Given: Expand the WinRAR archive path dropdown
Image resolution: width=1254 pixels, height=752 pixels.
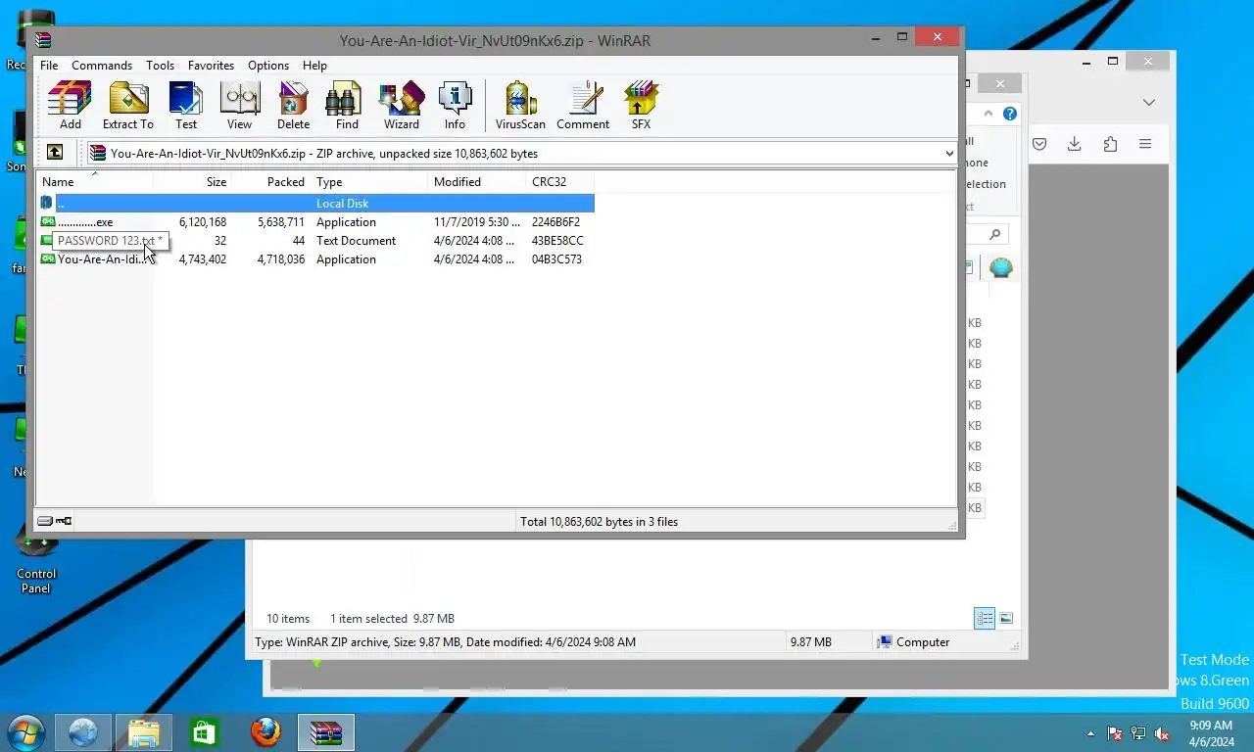Looking at the screenshot, I should (948, 153).
